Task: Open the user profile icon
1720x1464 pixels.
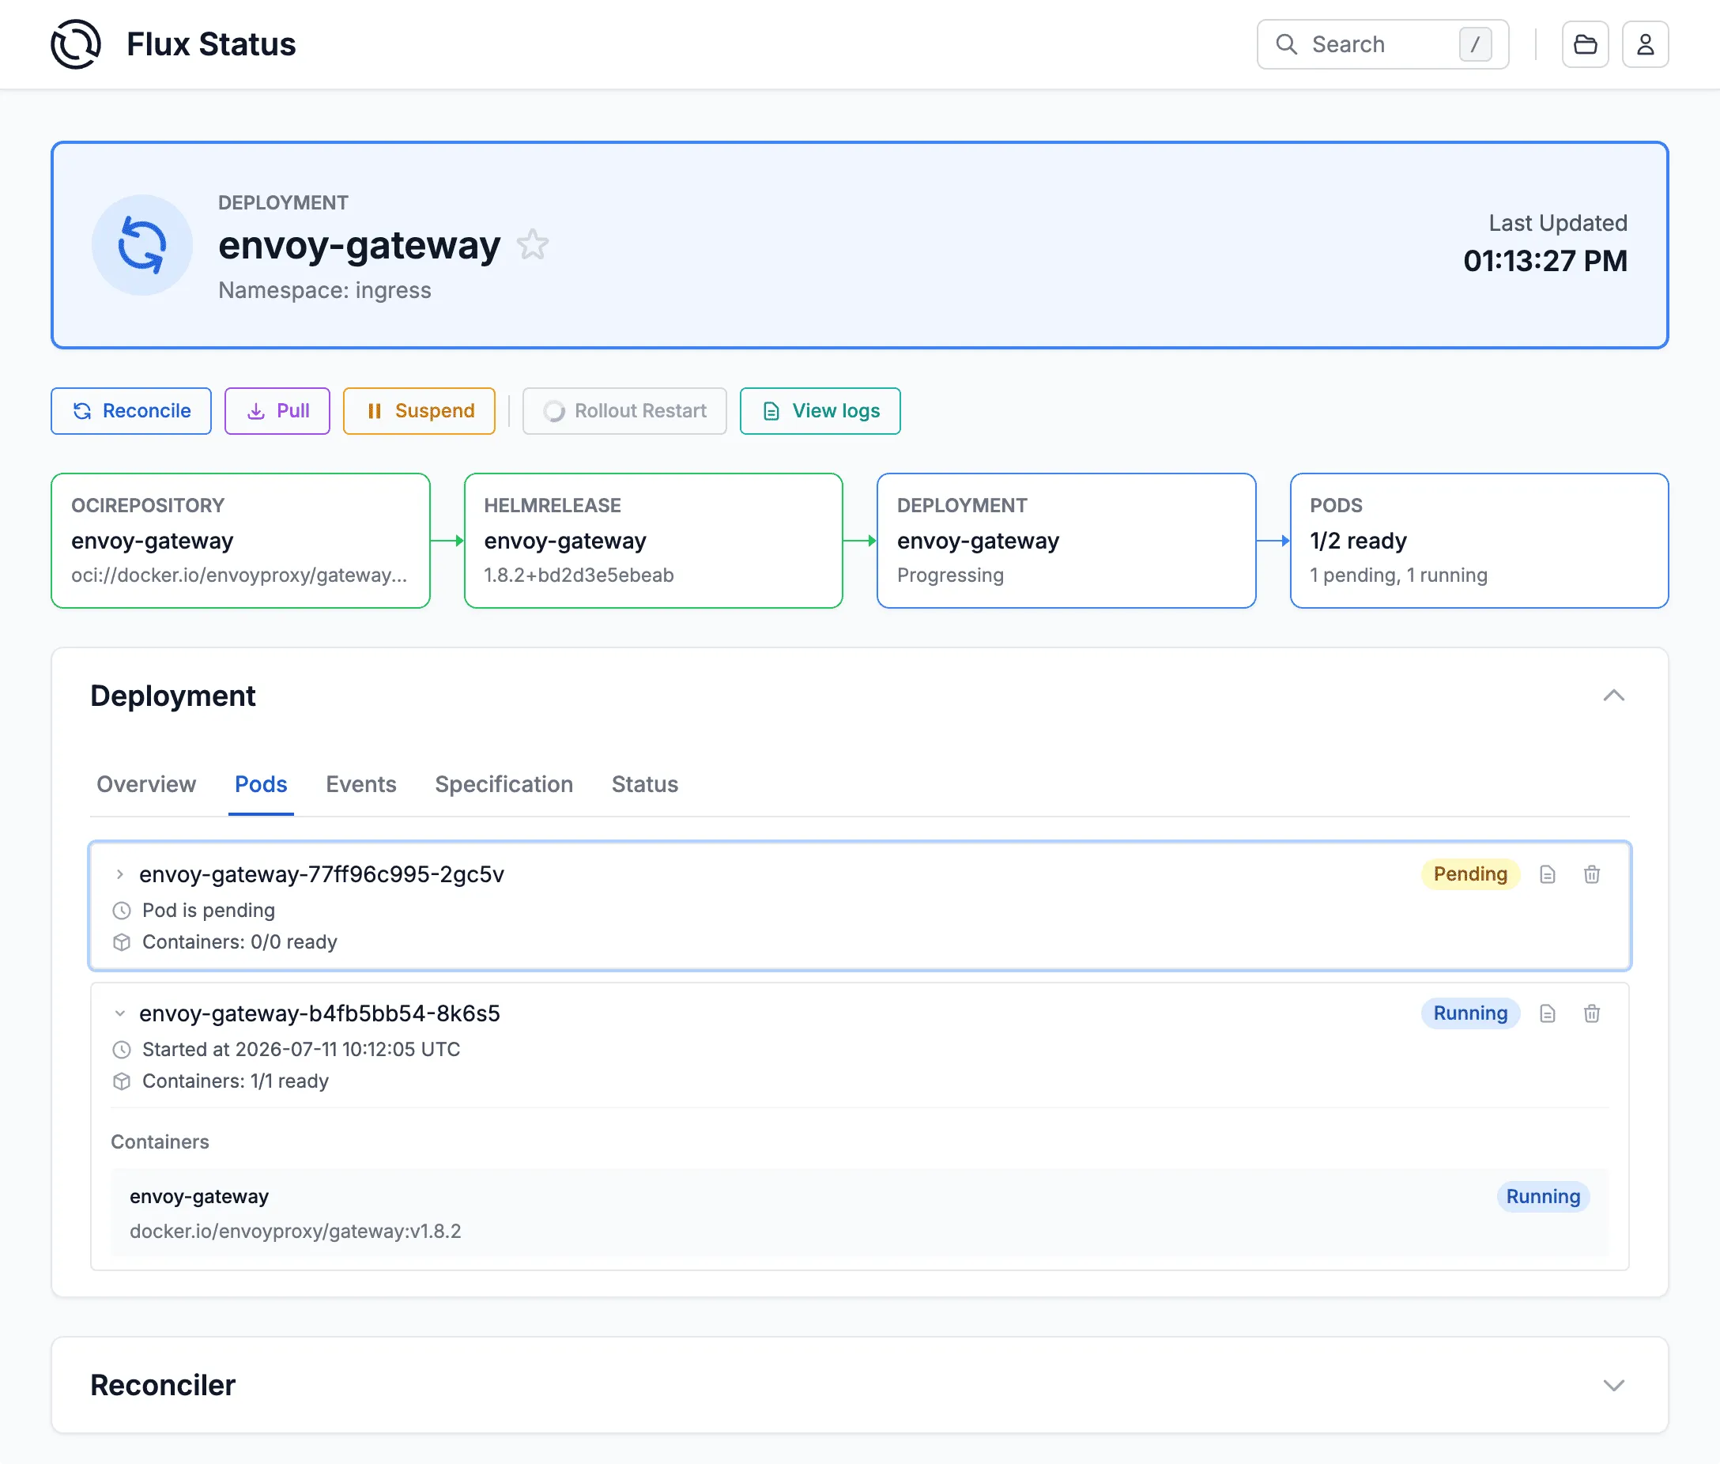Action: (x=1644, y=44)
